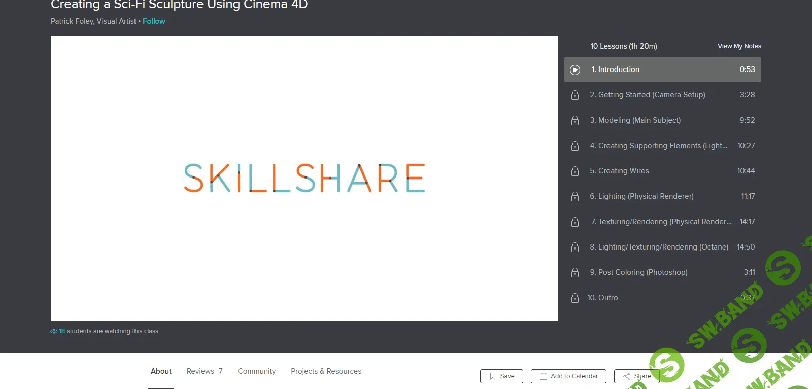
Task: Click the lock icon for Getting Started lesson
Action: (x=575, y=95)
